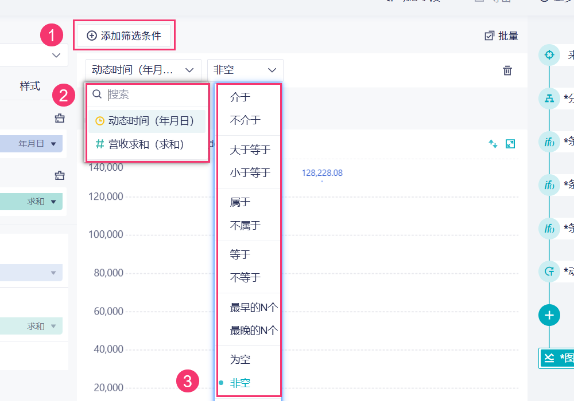Delete the filter condition via trash icon
The width and height of the screenshot is (574, 401).
click(x=507, y=70)
